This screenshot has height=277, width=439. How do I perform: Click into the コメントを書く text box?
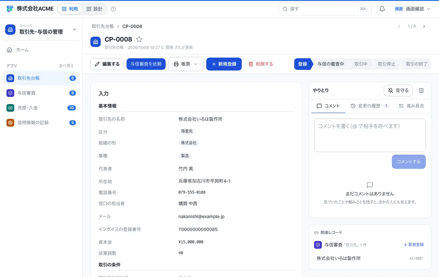370,135
